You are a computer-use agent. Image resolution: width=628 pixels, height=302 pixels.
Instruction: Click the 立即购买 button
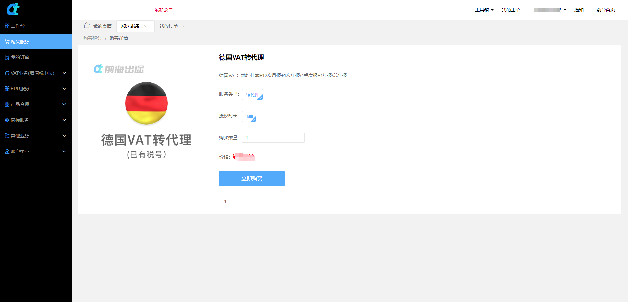(x=252, y=178)
